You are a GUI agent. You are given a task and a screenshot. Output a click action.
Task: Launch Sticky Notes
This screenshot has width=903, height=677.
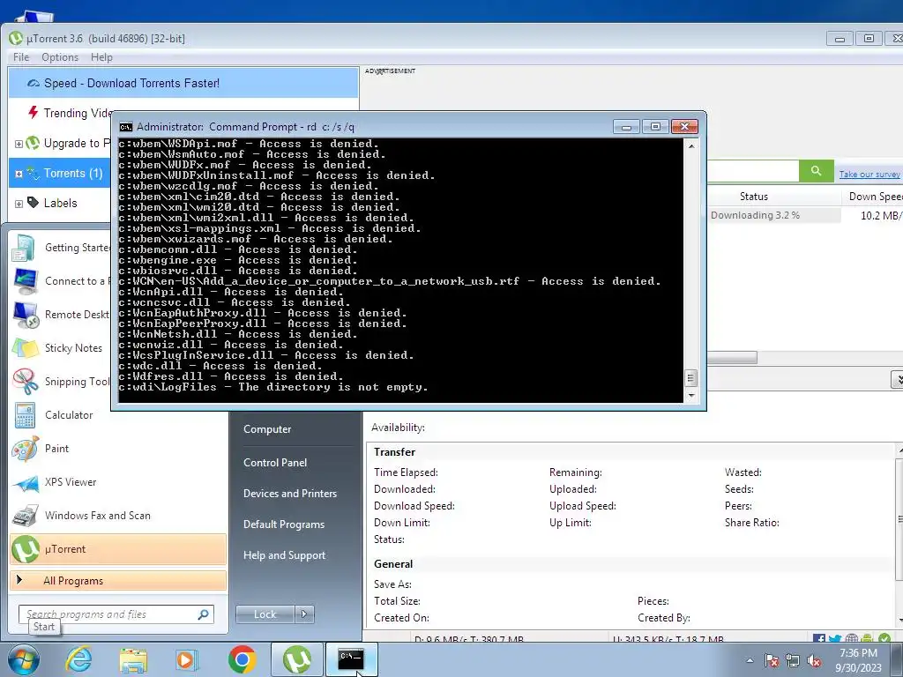click(61, 347)
